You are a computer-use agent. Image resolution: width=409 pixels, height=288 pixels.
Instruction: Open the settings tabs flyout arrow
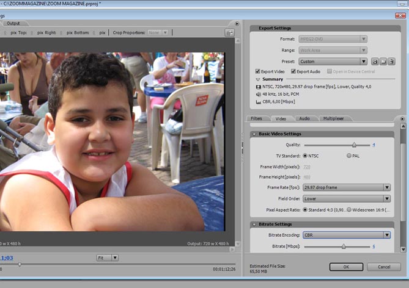(x=402, y=119)
